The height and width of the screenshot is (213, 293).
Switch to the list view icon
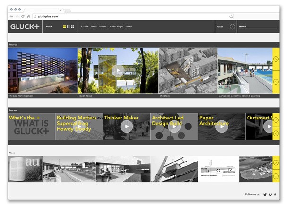pos(69,26)
